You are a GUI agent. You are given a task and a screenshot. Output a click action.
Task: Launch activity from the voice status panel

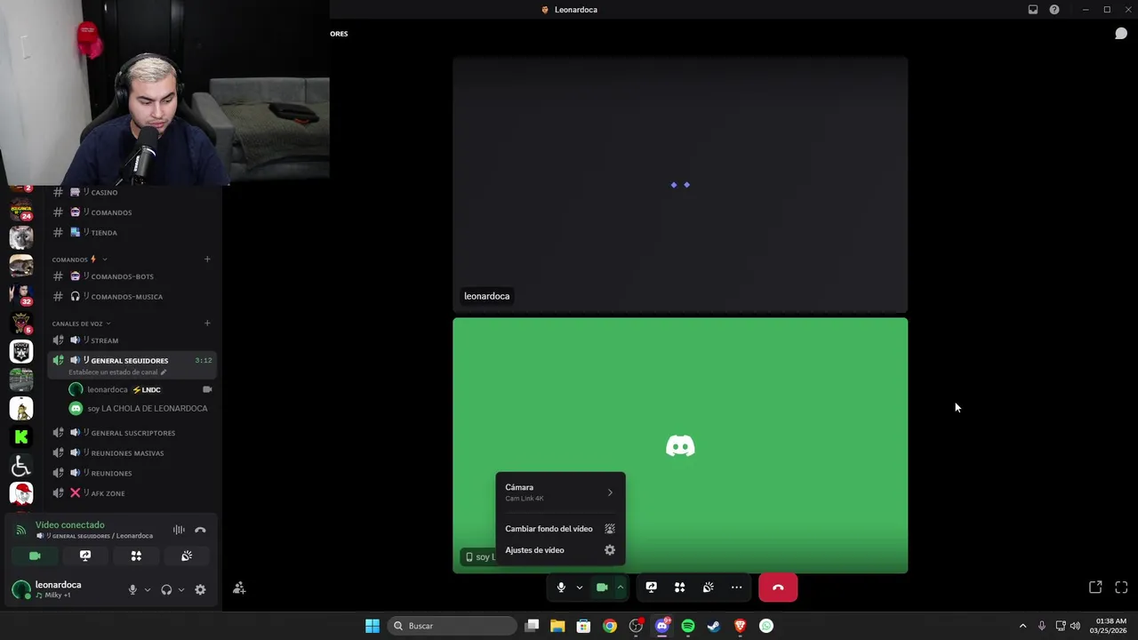(x=136, y=556)
